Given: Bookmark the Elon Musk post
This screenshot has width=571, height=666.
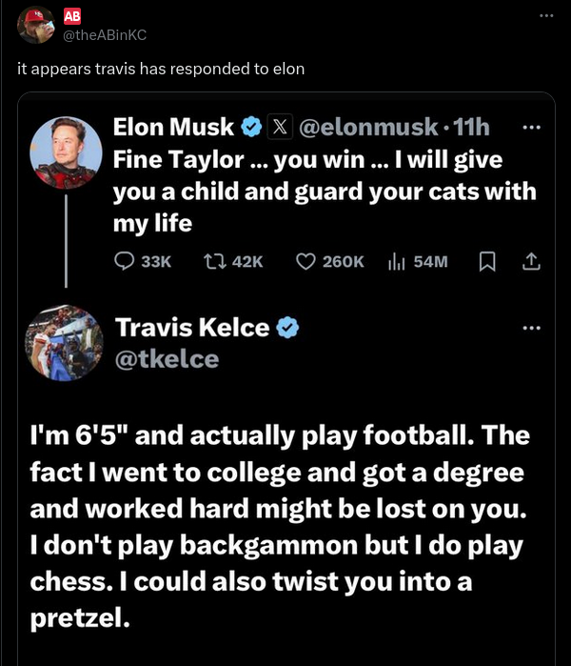Looking at the screenshot, I should tap(486, 260).
